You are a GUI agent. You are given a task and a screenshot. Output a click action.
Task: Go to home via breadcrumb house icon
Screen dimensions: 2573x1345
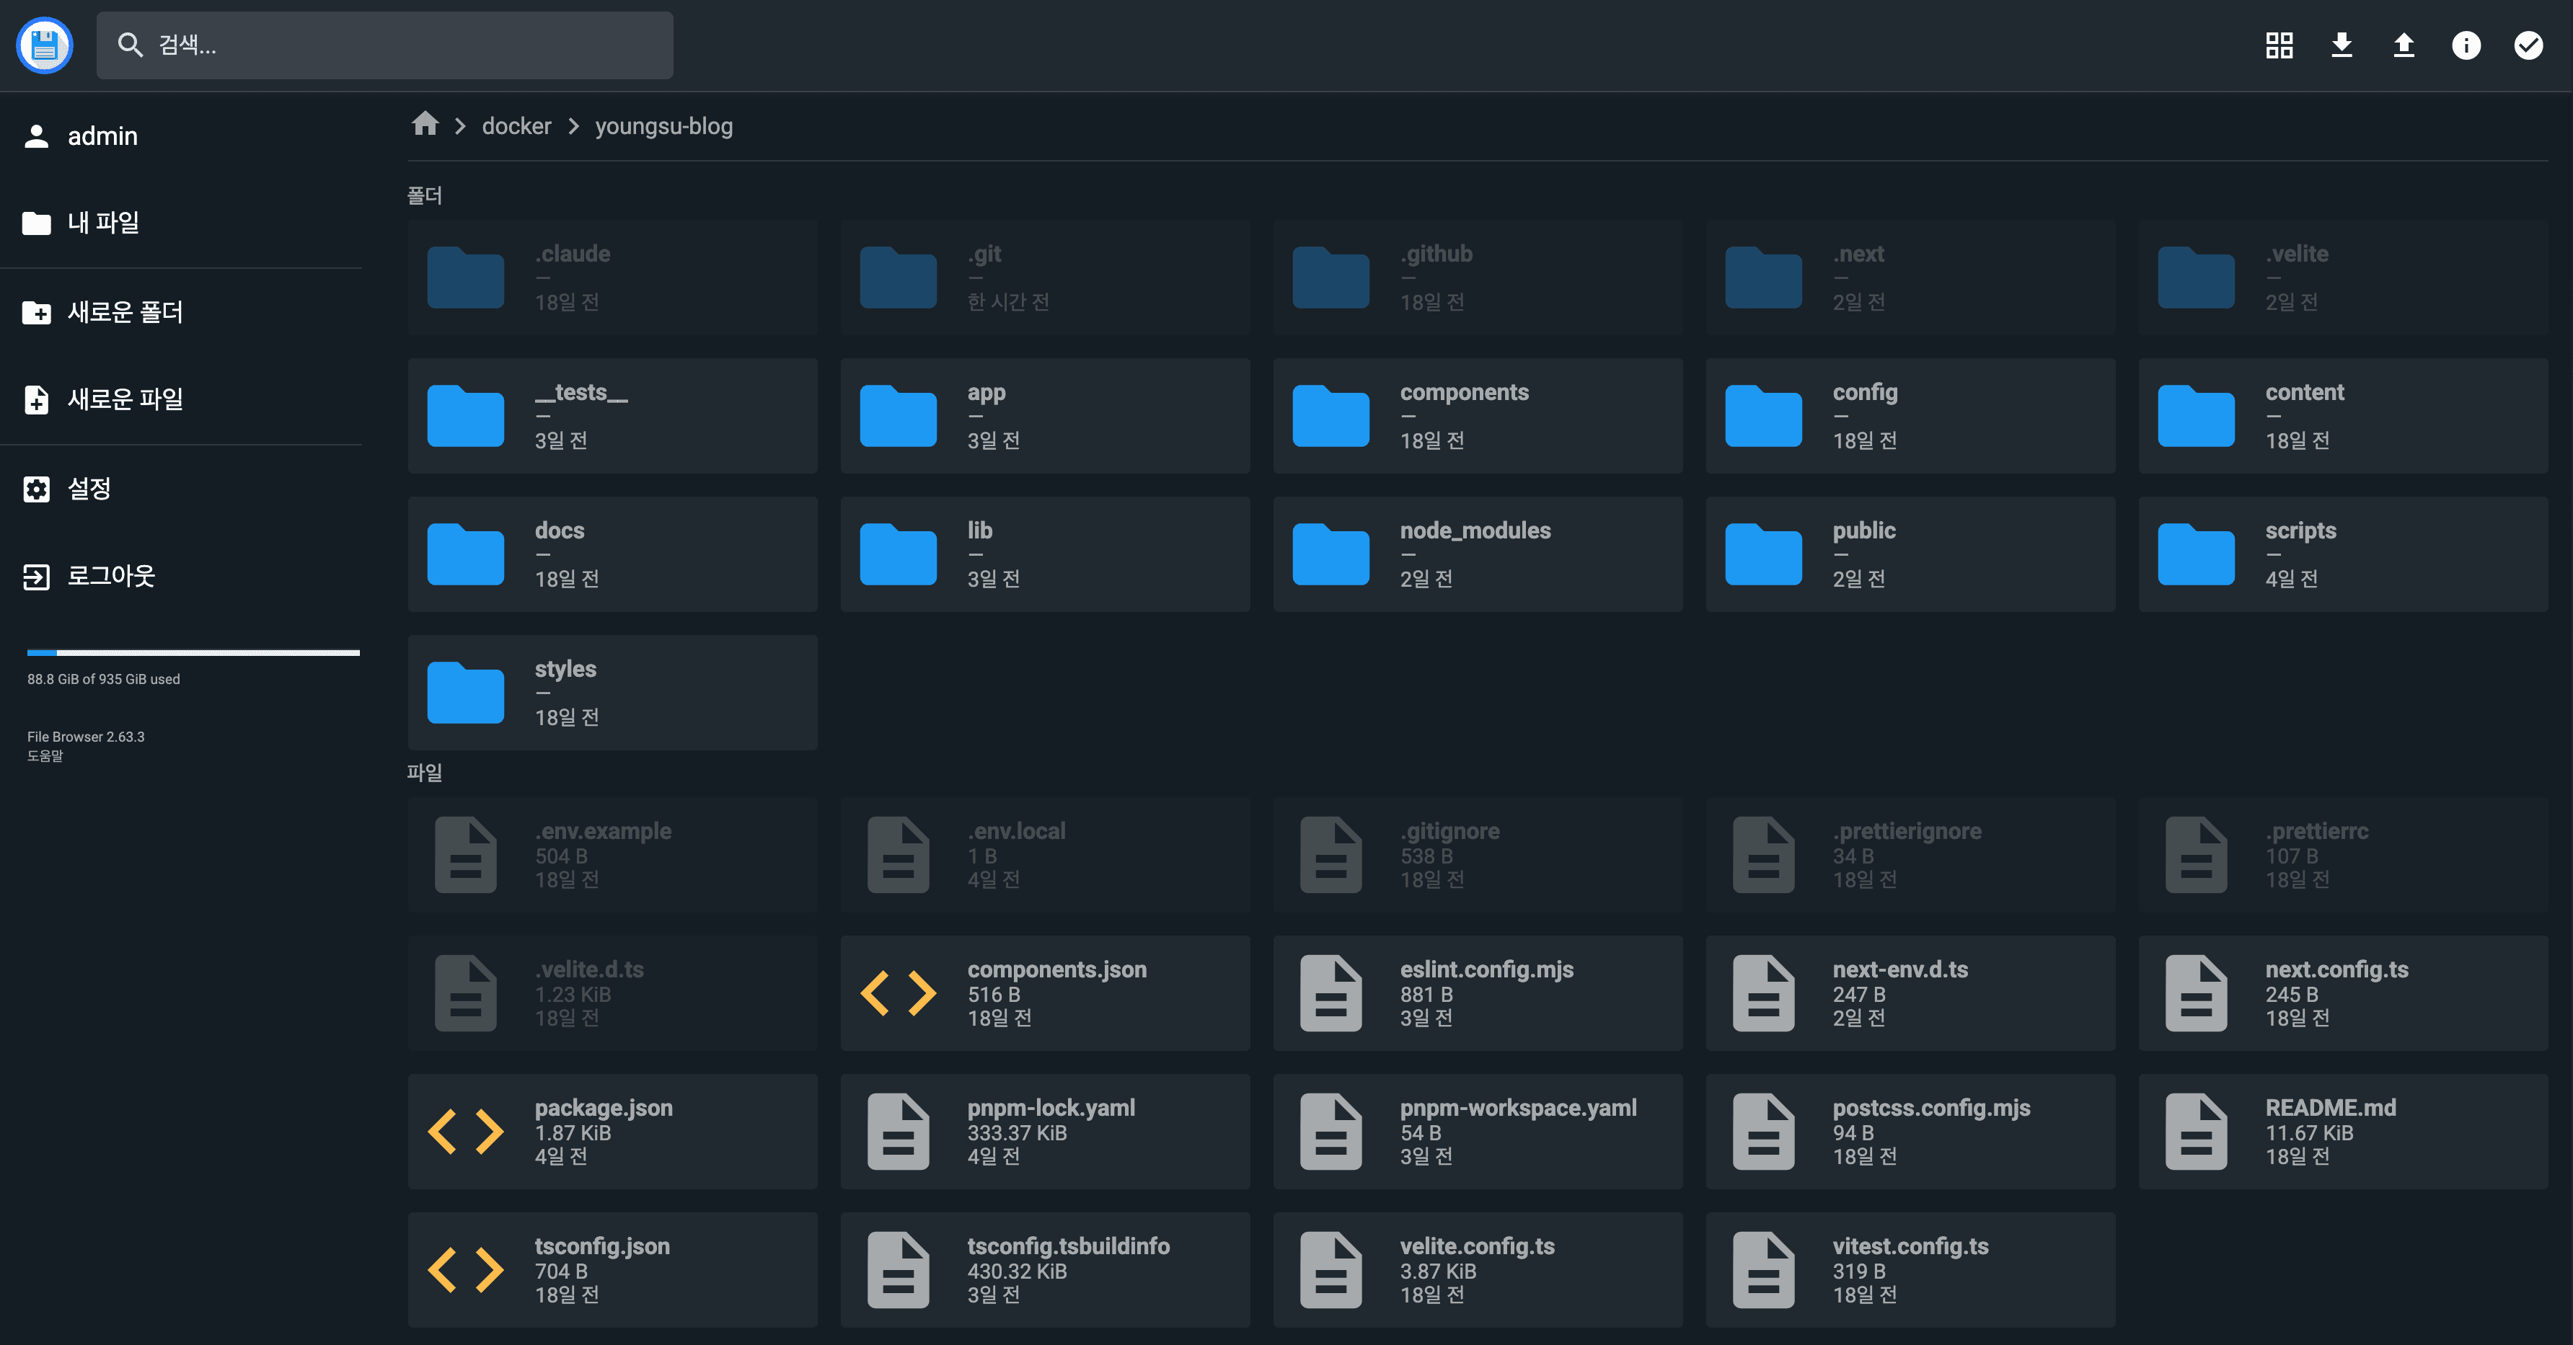tap(425, 124)
